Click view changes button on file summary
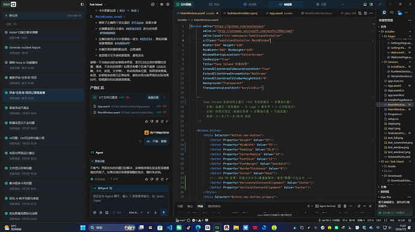 [153, 97]
